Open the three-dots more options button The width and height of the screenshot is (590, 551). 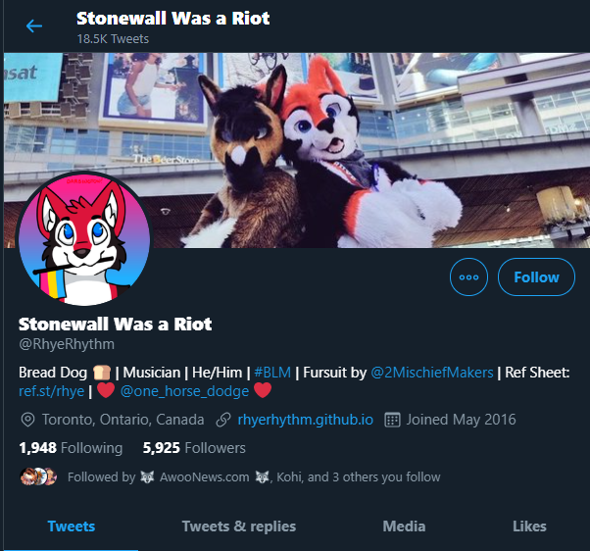click(x=468, y=277)
